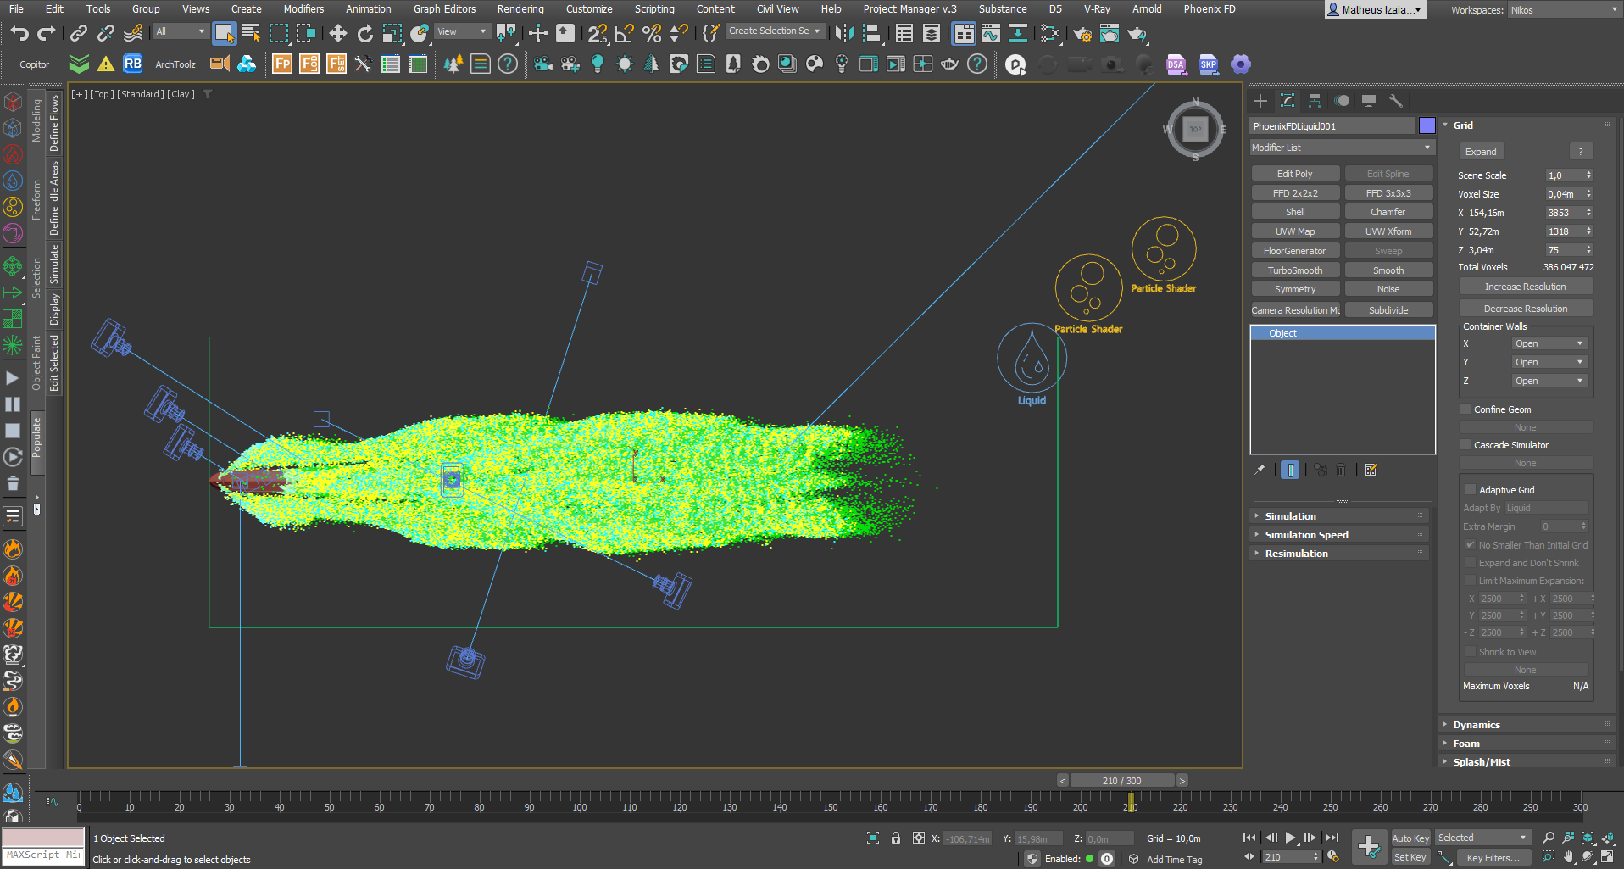Toggle Limit Maximum Expansion checkbox
This screenshot has height=869, width=1624.
coord(1471,581)
